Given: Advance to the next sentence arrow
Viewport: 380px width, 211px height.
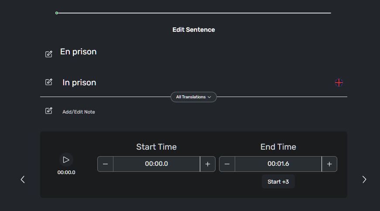Looking at the screenshot, I should click(x=364, y=179).
